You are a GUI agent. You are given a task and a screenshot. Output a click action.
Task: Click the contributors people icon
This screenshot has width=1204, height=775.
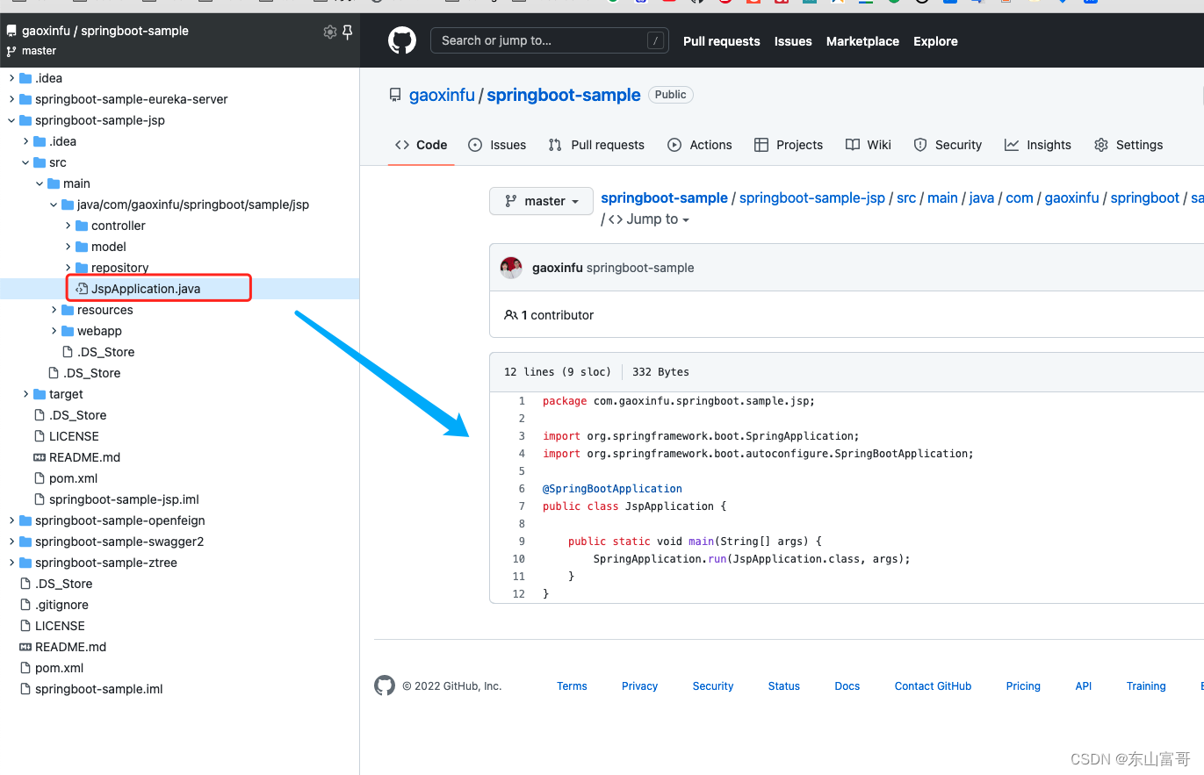click(x=510, y=315)
